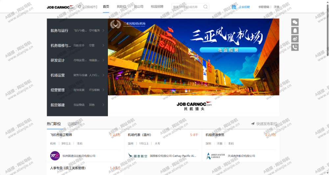This screenshot has width=329, height=175.
Task: Click 空管 subcategory
Action: point(92,45)
